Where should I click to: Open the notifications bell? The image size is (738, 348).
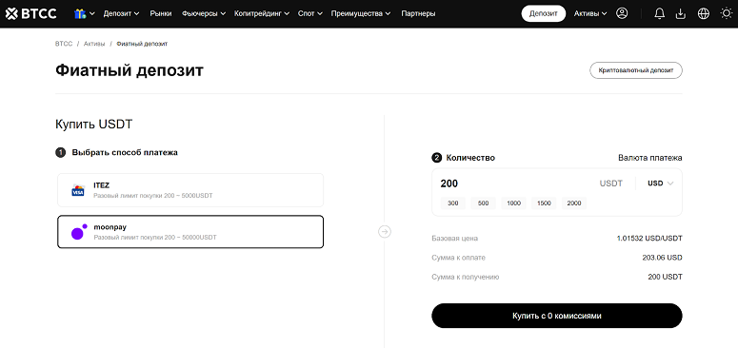[659, 13]
